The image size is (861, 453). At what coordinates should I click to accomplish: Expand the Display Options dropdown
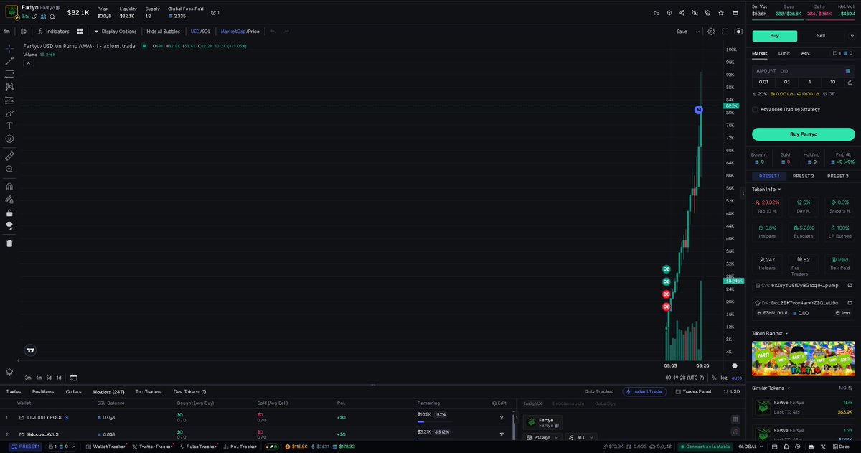(115, 32)
